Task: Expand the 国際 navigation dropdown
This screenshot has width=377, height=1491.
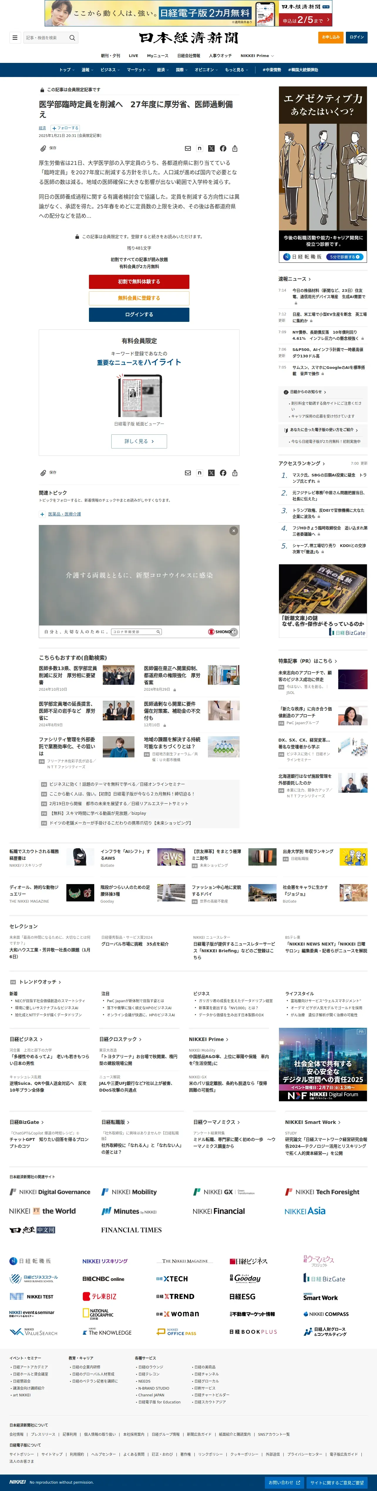Action: [x=181, y=69]
